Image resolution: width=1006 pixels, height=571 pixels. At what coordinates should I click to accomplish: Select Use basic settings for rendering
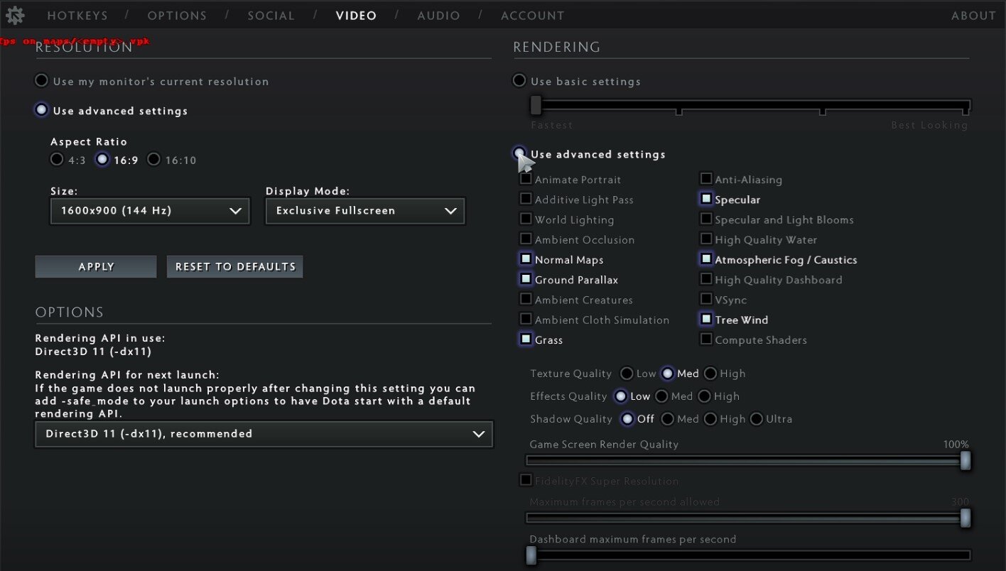click(519, 81)
